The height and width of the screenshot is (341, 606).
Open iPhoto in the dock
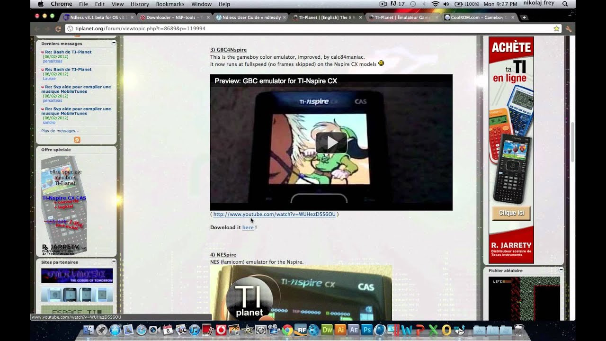[234, 330]
